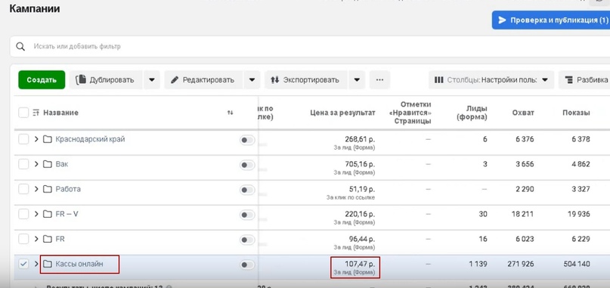610x288 pixels.
Task: Click the 107,47 р. price cell
Action: (x=360, y=264)
